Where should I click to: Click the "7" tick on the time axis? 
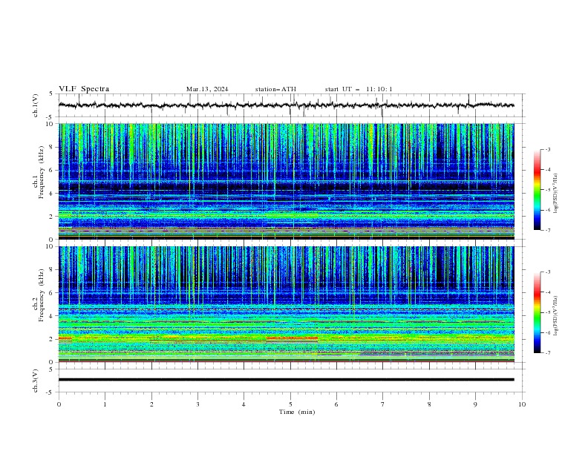(383, 404)
